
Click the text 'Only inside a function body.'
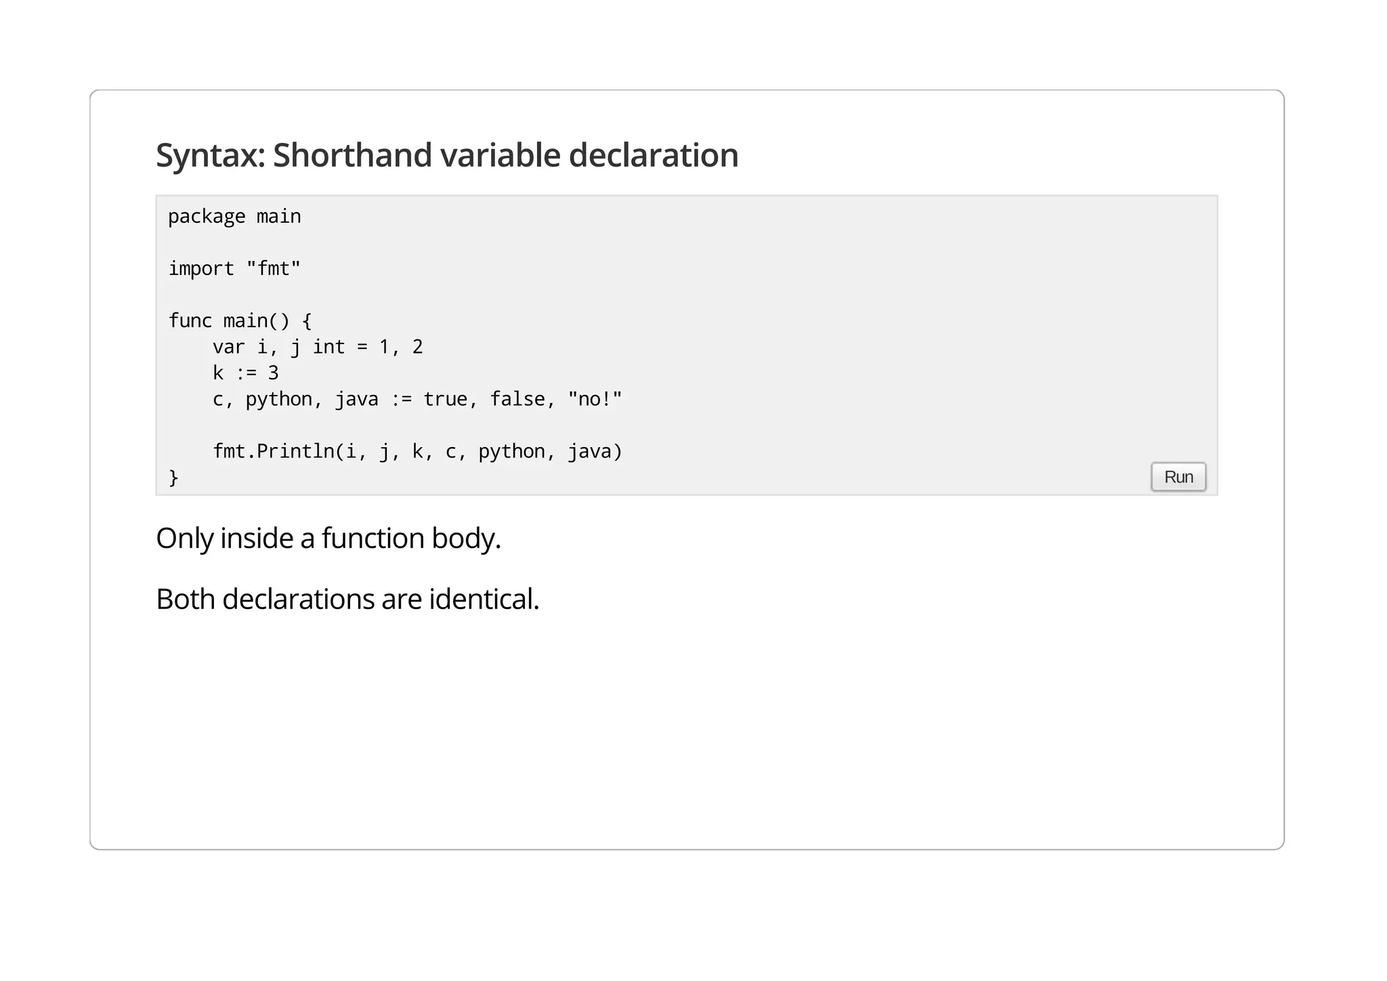pyautogui.click(x=328, y=539)
